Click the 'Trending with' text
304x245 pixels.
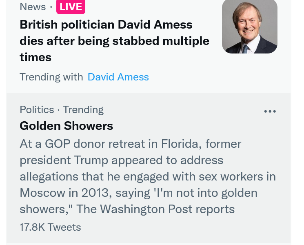tap(51, 77)
